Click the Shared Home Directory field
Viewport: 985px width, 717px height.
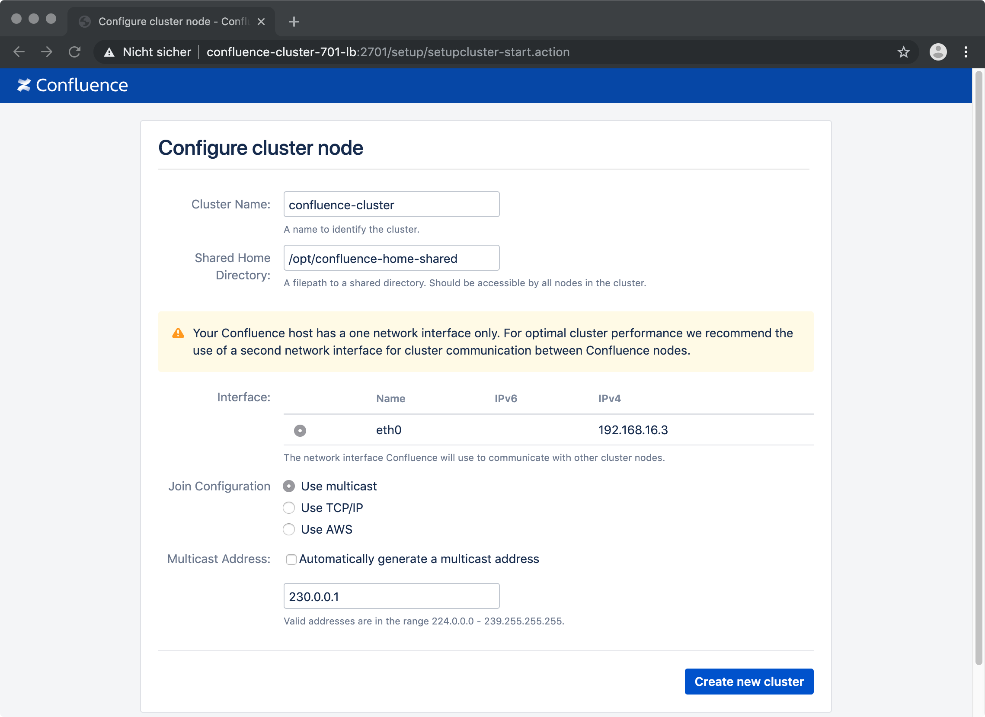pyautogui.click(x=391, y=258)
